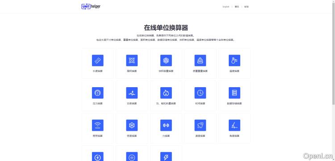Click the 长度换算 label
335x161 pixels.
pos(98,71)
